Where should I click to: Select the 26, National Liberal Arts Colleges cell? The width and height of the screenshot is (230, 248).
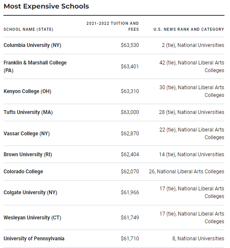tap(186, 172)
